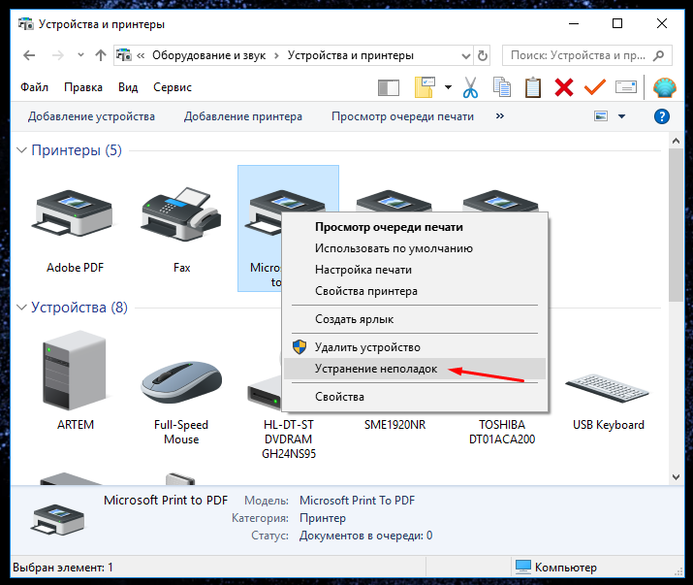Click the vertical scrollbar thumb
Screen dimensions: 693x585
point(676,225)
